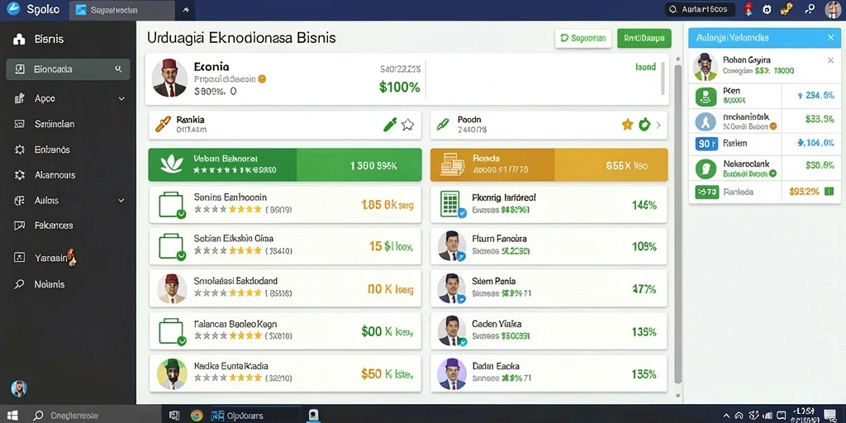Open the Windows Start button
Screen dimensions: 846x423
click(x=12, y=416)
